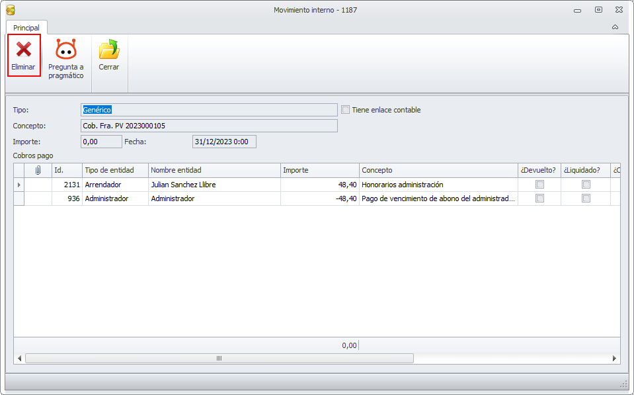Sort by the grid's Concepto column header
634x395 pixels.
pyautogui.click(x=439, y=171)
